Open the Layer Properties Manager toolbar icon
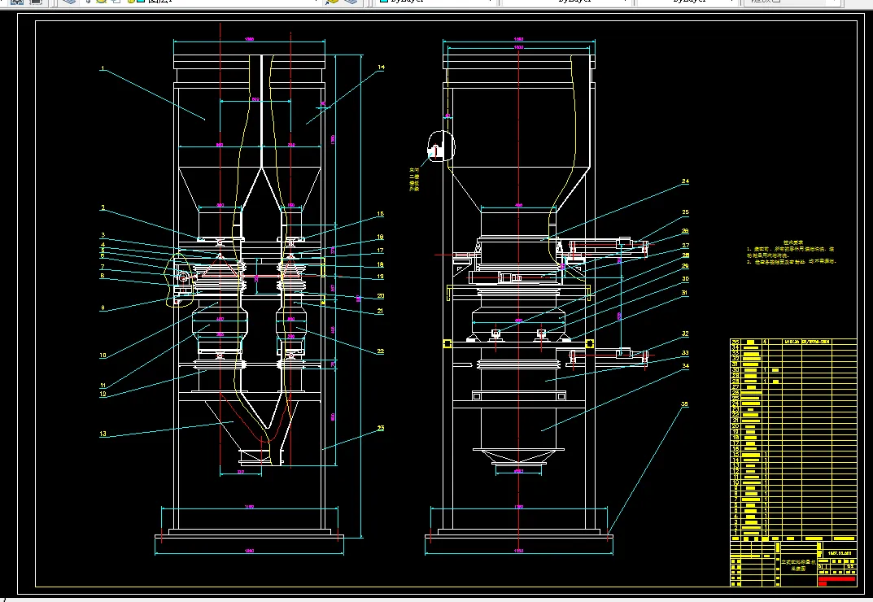Viewport: 873px width, 602px height. [70, 2]
